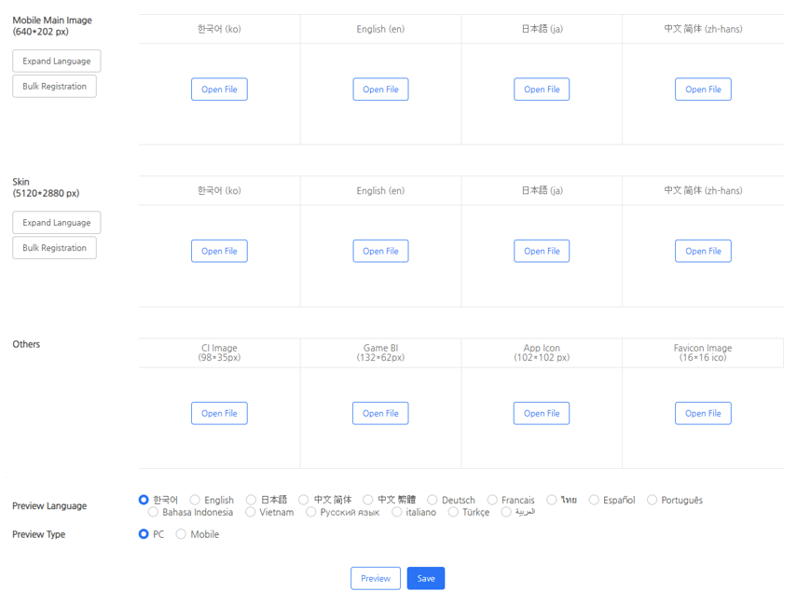
Task: Click Bulk Registration for Skin
Action: [x=55, y=248]
